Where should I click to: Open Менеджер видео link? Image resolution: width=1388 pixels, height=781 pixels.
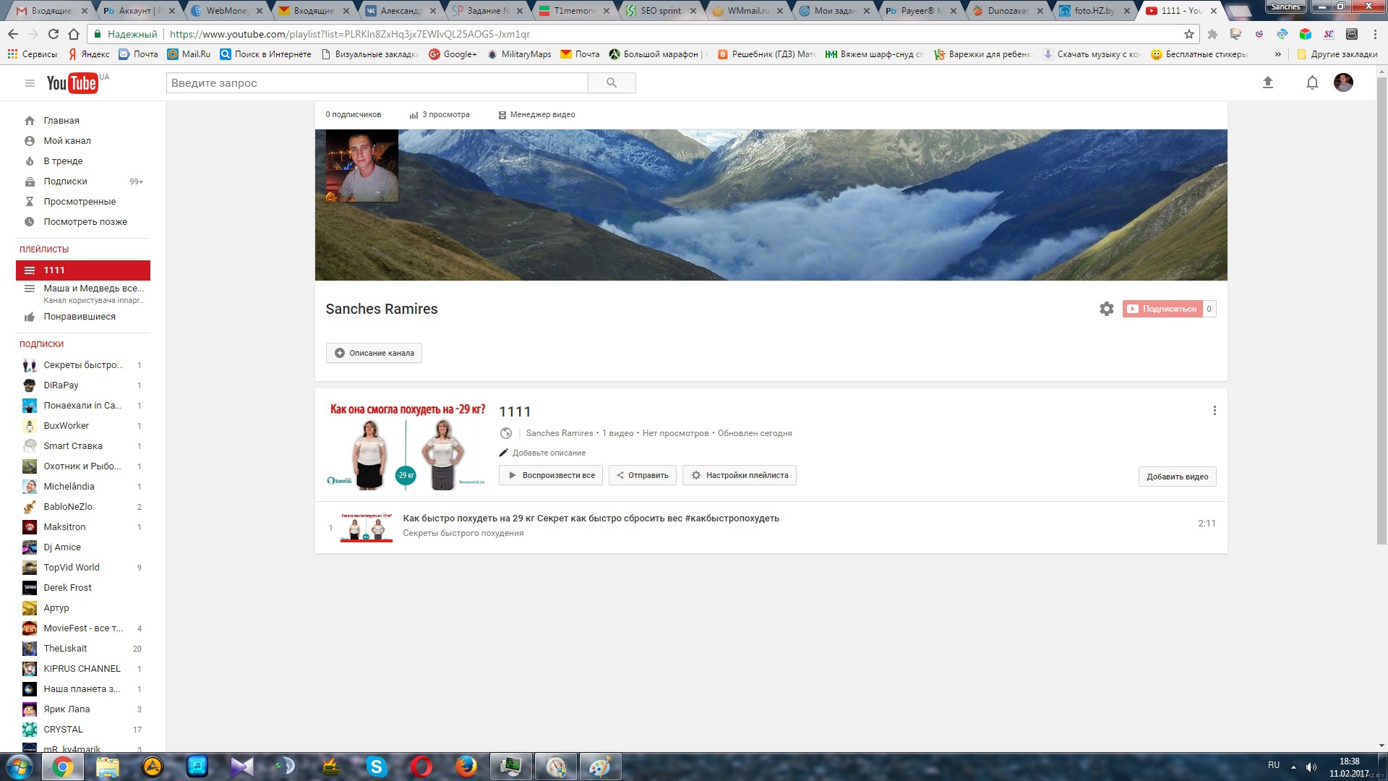point(536,114)
